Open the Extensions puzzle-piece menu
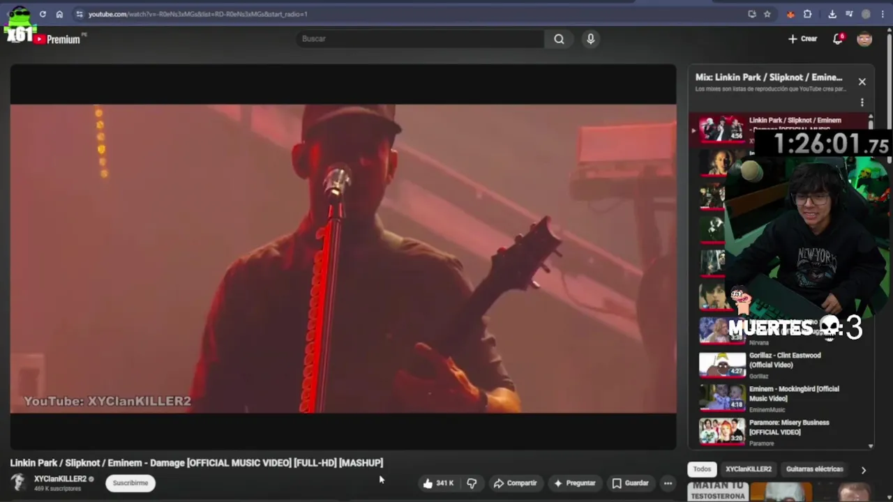893x502 pixels. click(x=808, y=14)
